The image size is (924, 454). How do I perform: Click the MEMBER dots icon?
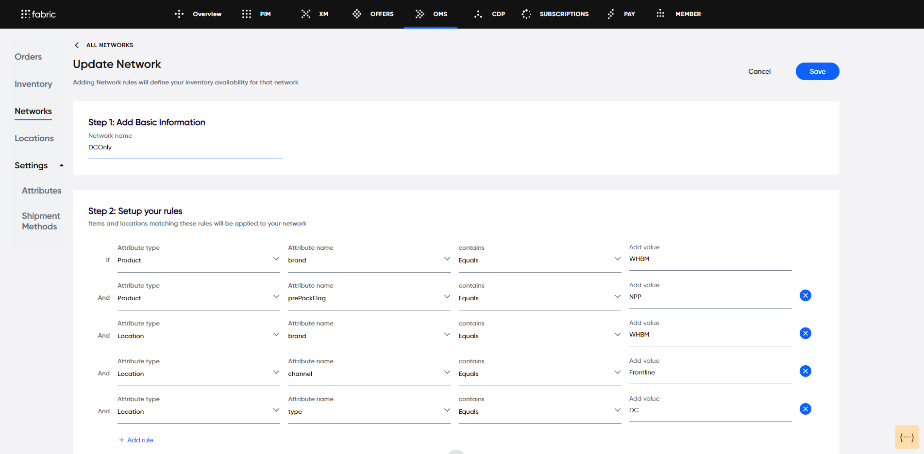point(660,14)
